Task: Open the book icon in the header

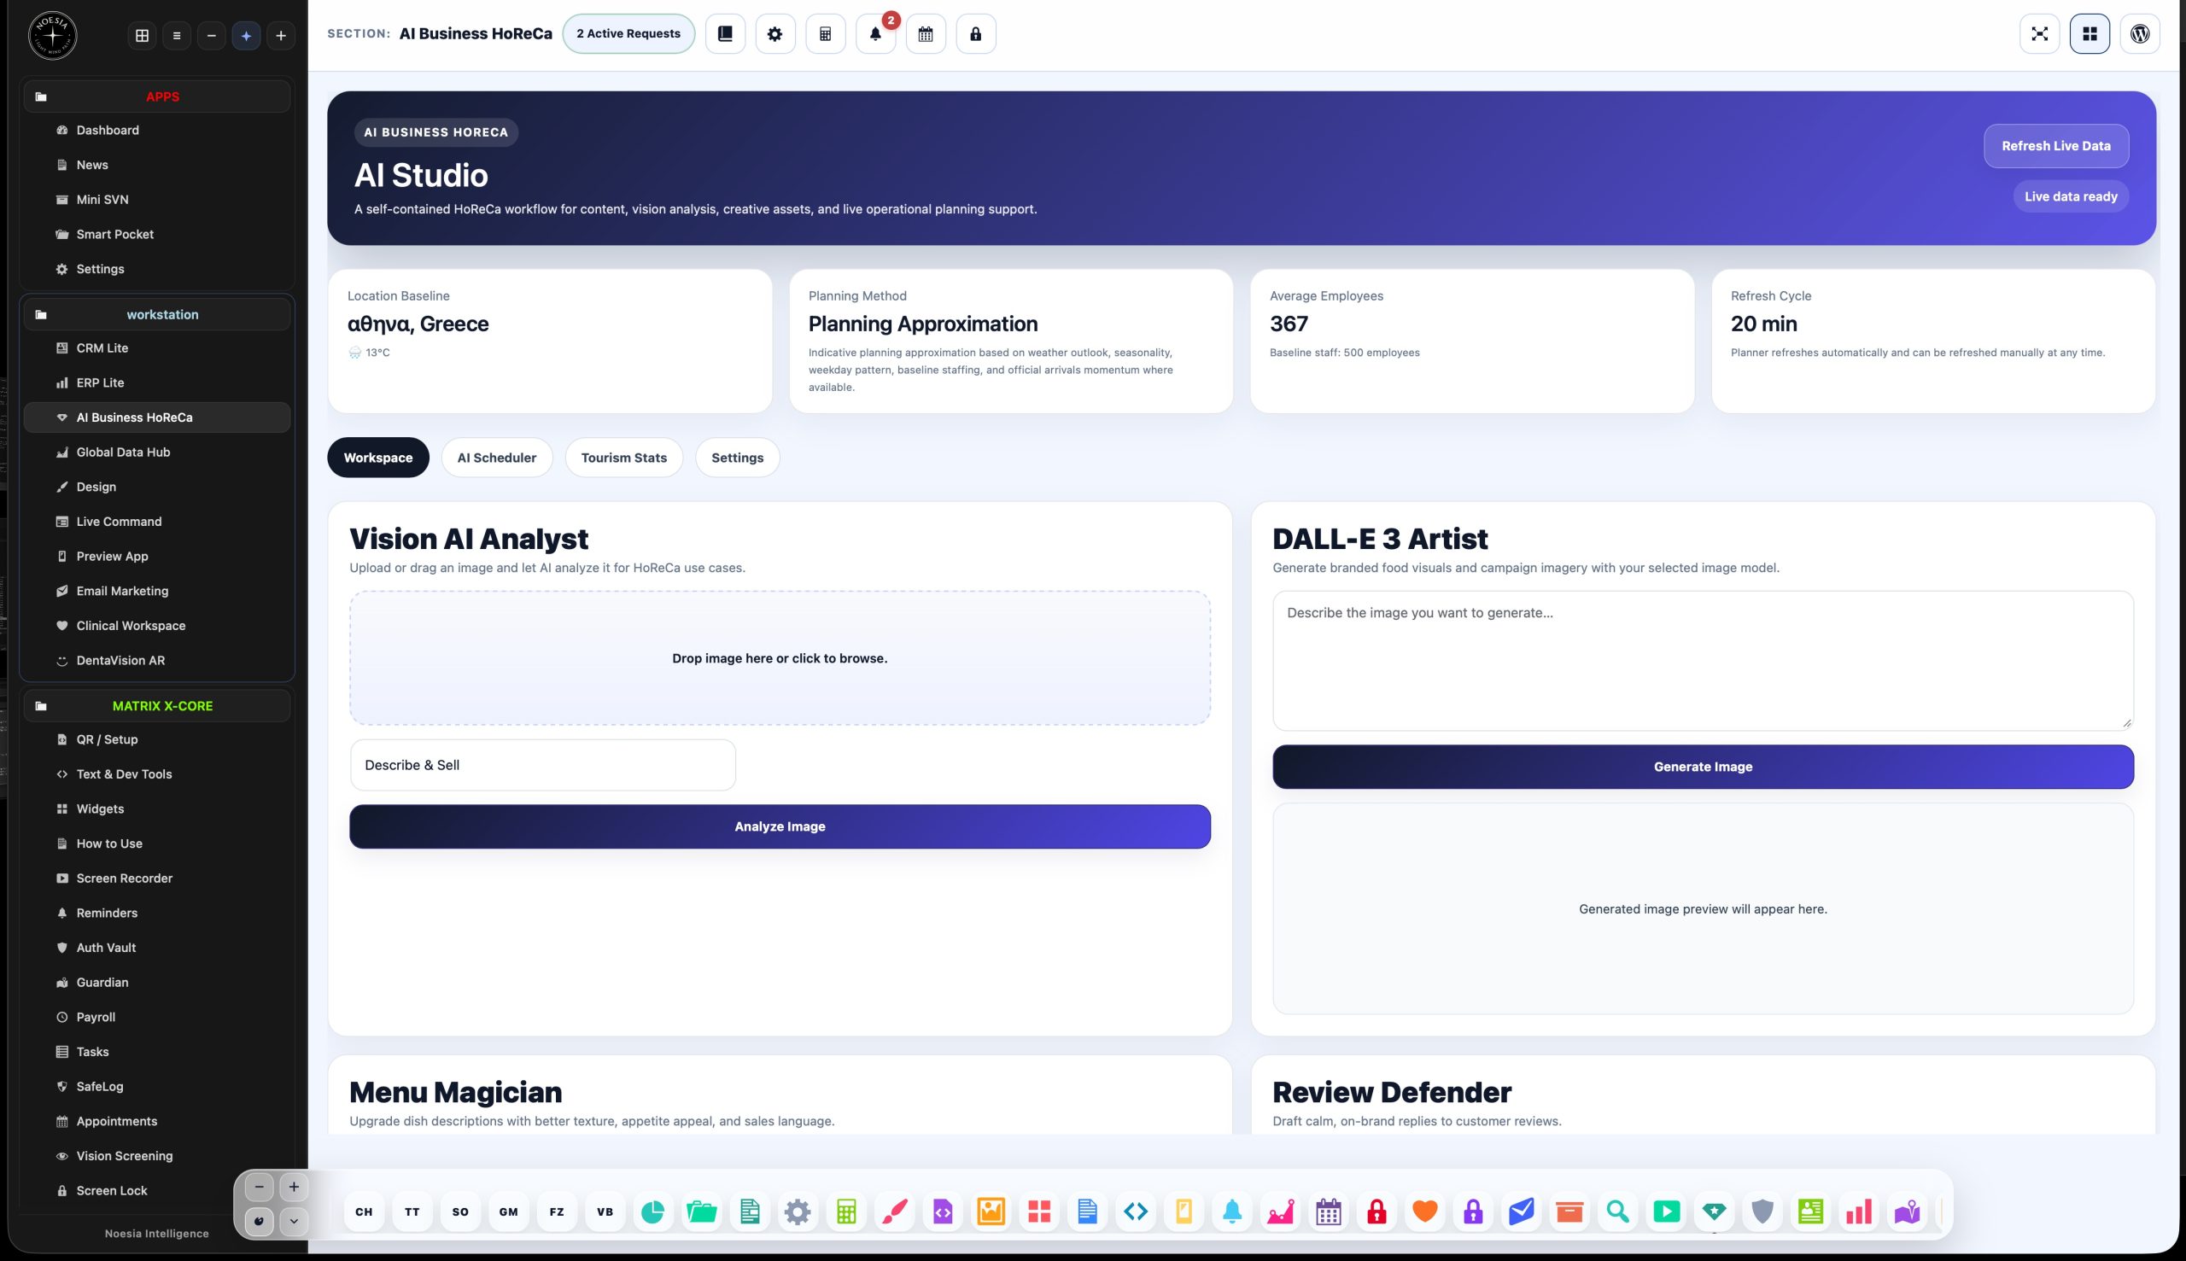Action: 725,34
